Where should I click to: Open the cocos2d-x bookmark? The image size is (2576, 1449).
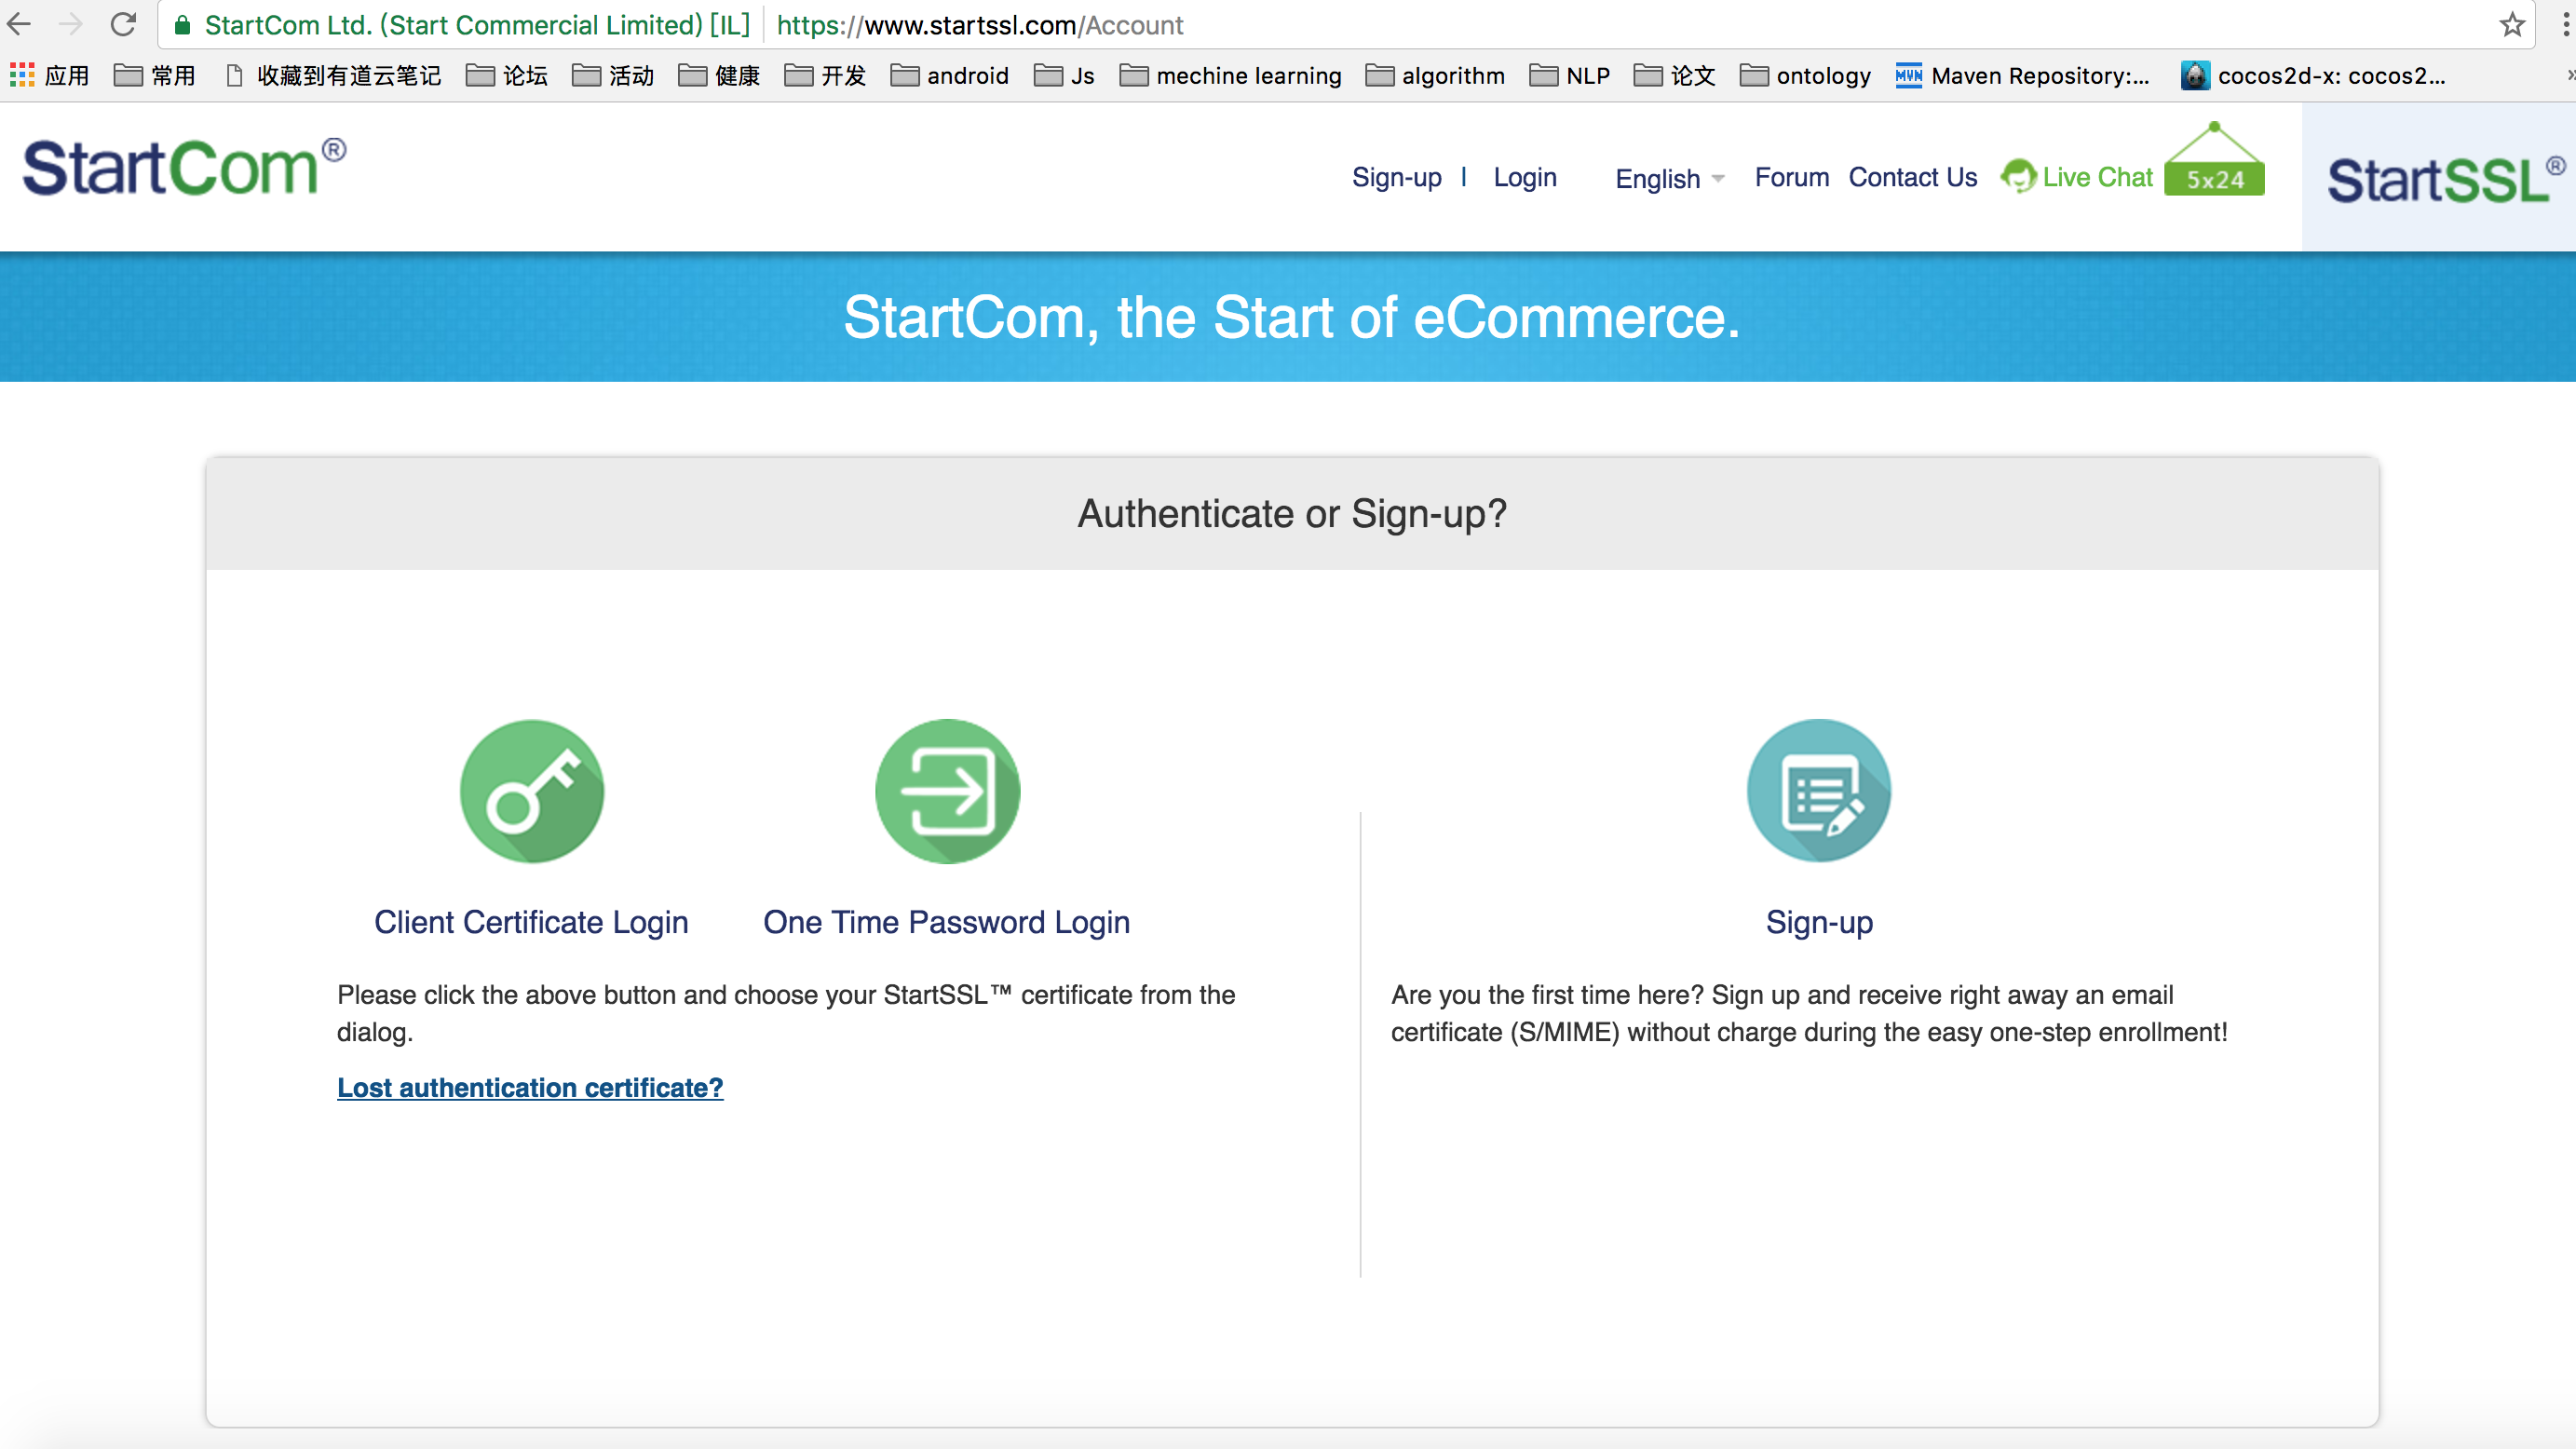coord(2313,76)
